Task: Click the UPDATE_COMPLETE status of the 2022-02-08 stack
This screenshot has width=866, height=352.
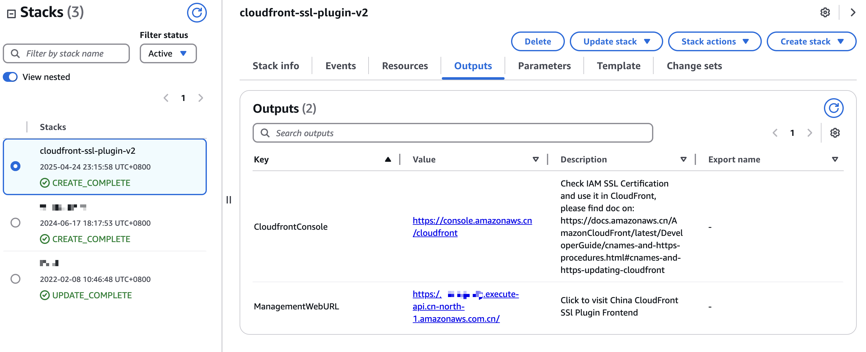Action: [86, 295]
